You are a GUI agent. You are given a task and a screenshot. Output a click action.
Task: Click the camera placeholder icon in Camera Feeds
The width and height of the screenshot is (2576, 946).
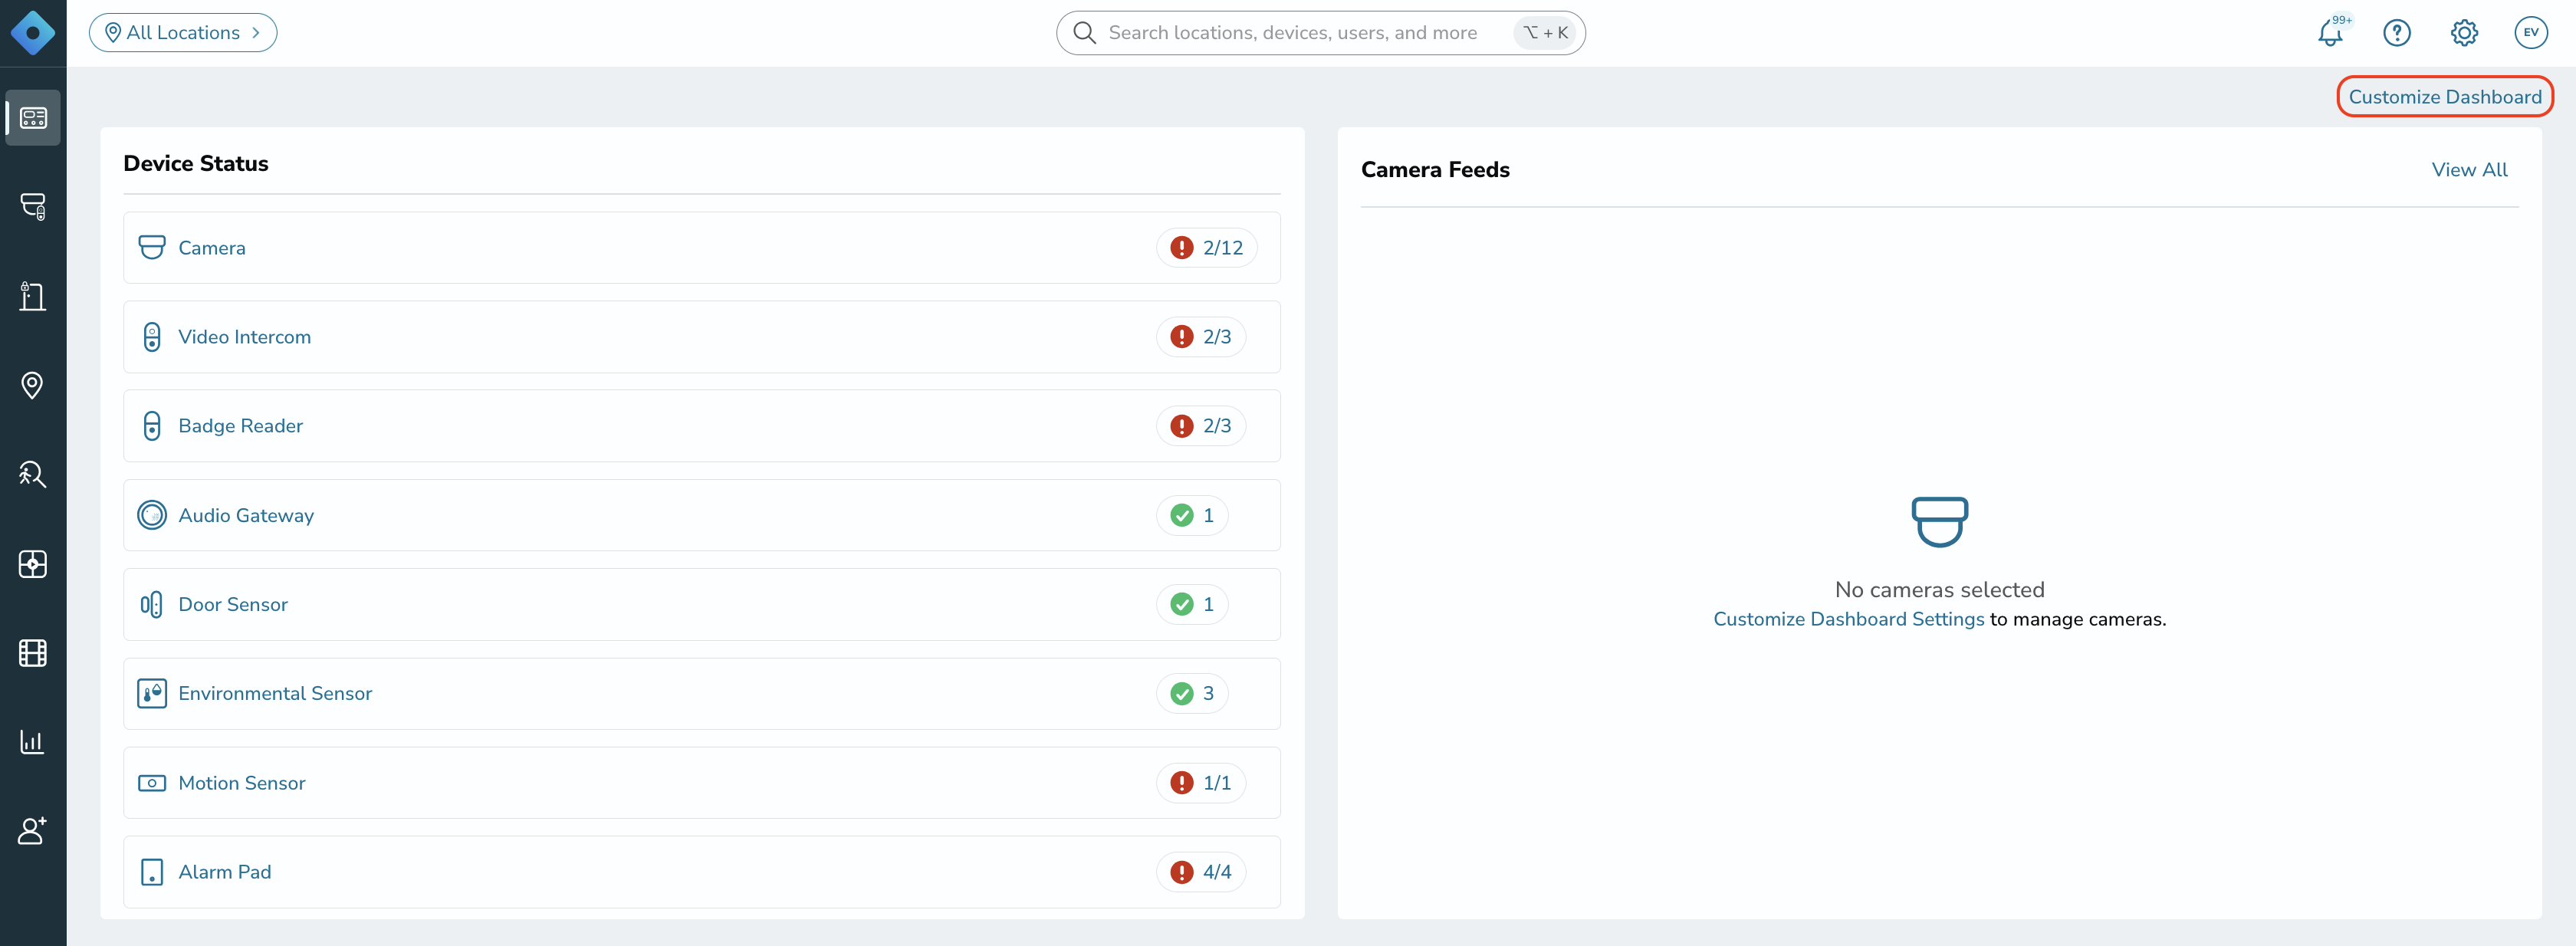click(x=1939, y=521)
